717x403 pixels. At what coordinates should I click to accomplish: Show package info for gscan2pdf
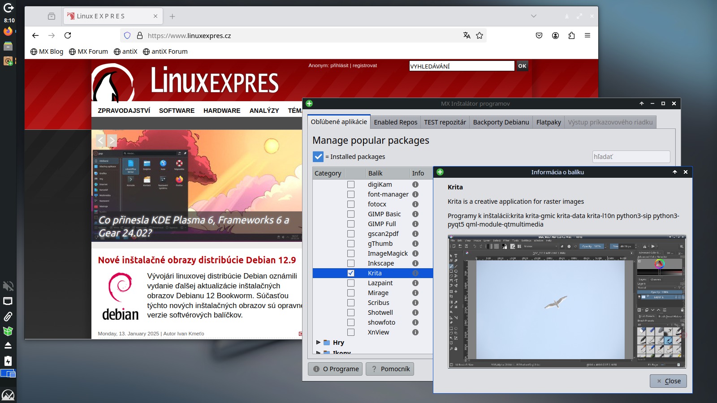click(x=415, y=234)
